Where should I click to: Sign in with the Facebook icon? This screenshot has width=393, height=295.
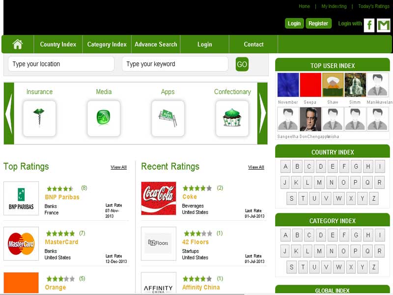(x=369, y=25)
